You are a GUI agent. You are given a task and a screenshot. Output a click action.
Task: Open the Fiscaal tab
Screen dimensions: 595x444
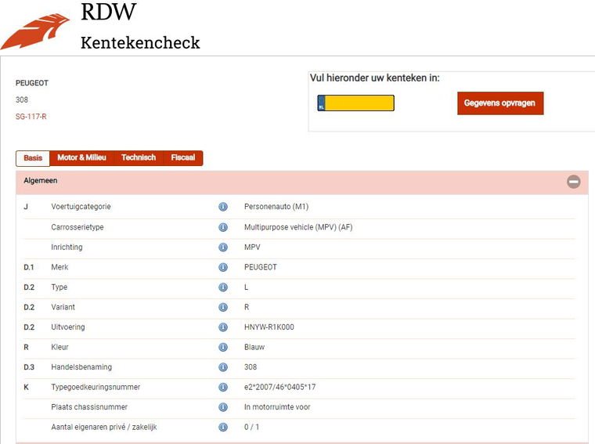[x=183, y=158]
